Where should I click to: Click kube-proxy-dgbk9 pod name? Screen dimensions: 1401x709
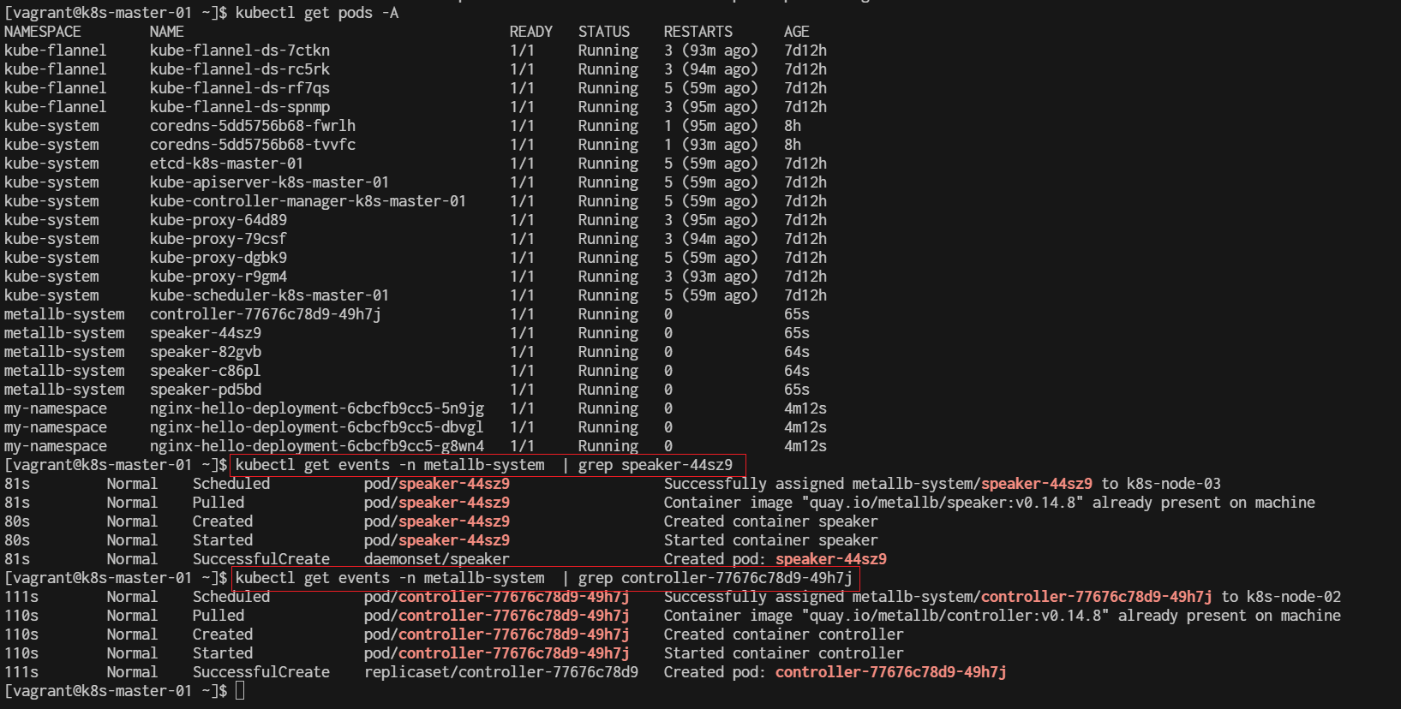click(x=219, y=258)
